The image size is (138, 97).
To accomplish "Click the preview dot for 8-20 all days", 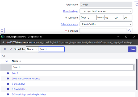I will coord(8,84).
